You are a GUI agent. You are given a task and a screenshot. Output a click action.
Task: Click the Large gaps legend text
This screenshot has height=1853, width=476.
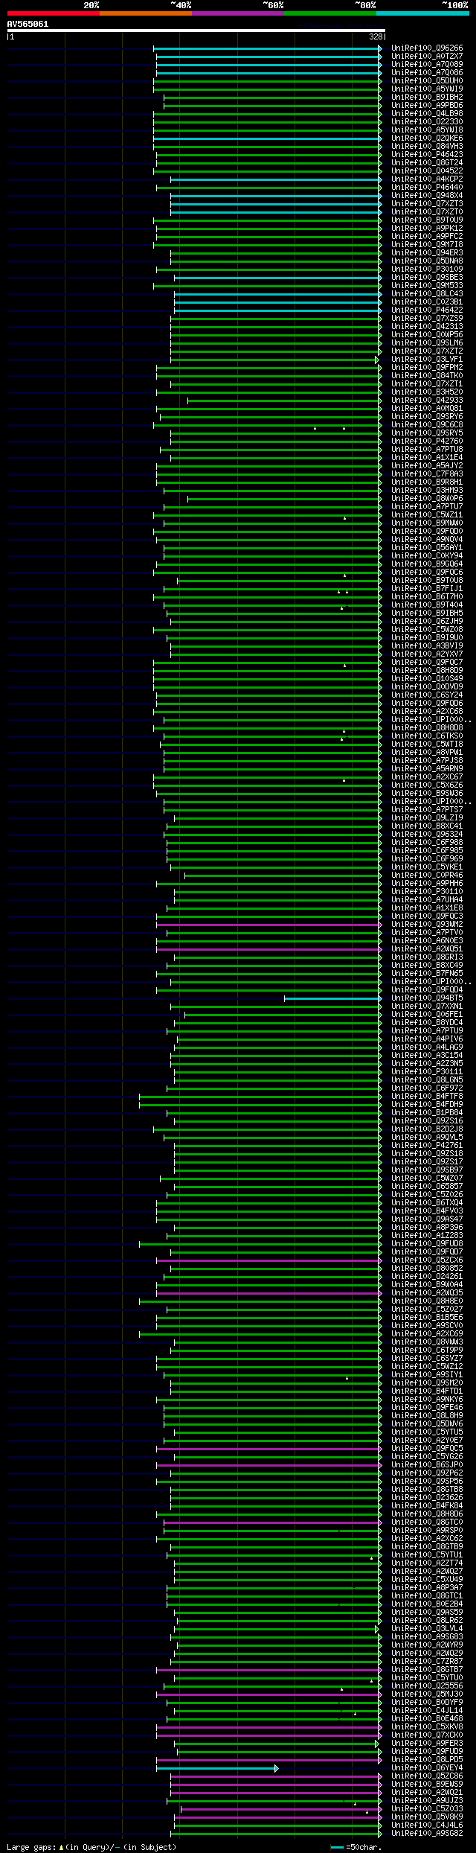click(91, 1847)
